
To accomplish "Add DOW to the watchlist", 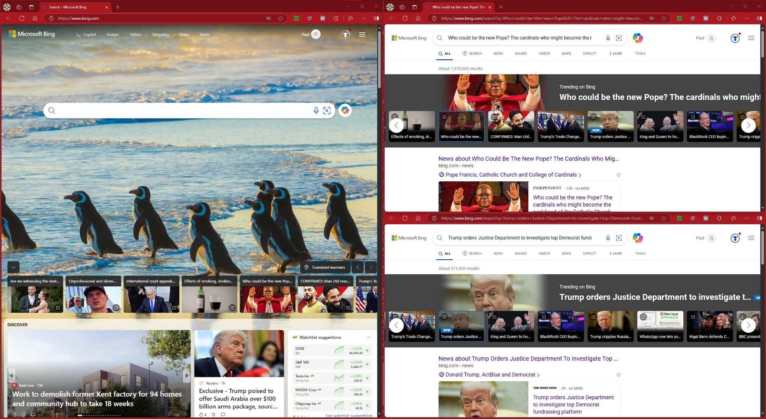I will [x=367, y=351].
